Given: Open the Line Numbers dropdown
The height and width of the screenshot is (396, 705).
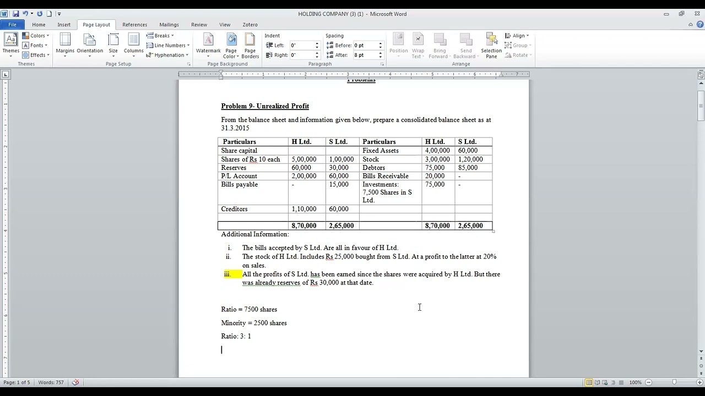Looking at the screenshot, I should (168, 45).
